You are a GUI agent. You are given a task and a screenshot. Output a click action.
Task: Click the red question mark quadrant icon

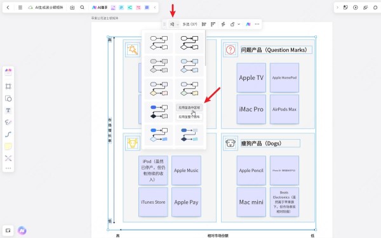(231, 50)
